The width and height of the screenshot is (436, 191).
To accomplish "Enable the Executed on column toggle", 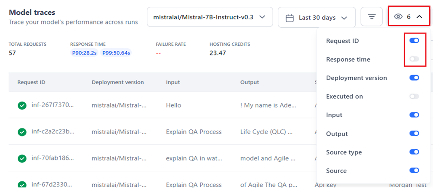I will click(414, 97).
